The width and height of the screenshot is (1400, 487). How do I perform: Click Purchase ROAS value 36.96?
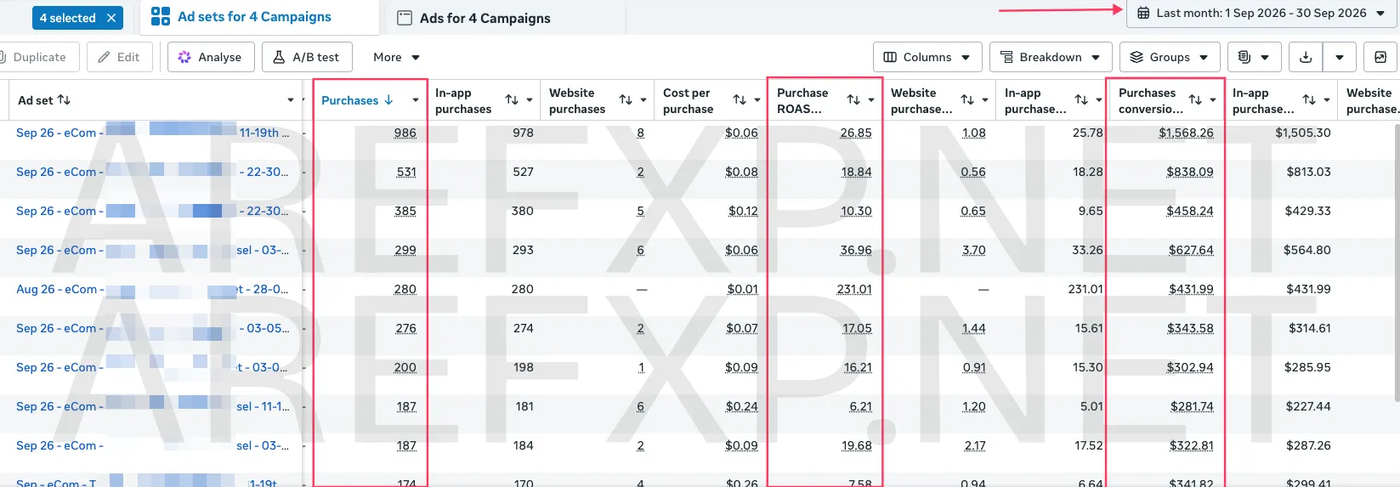click(856, 250)
